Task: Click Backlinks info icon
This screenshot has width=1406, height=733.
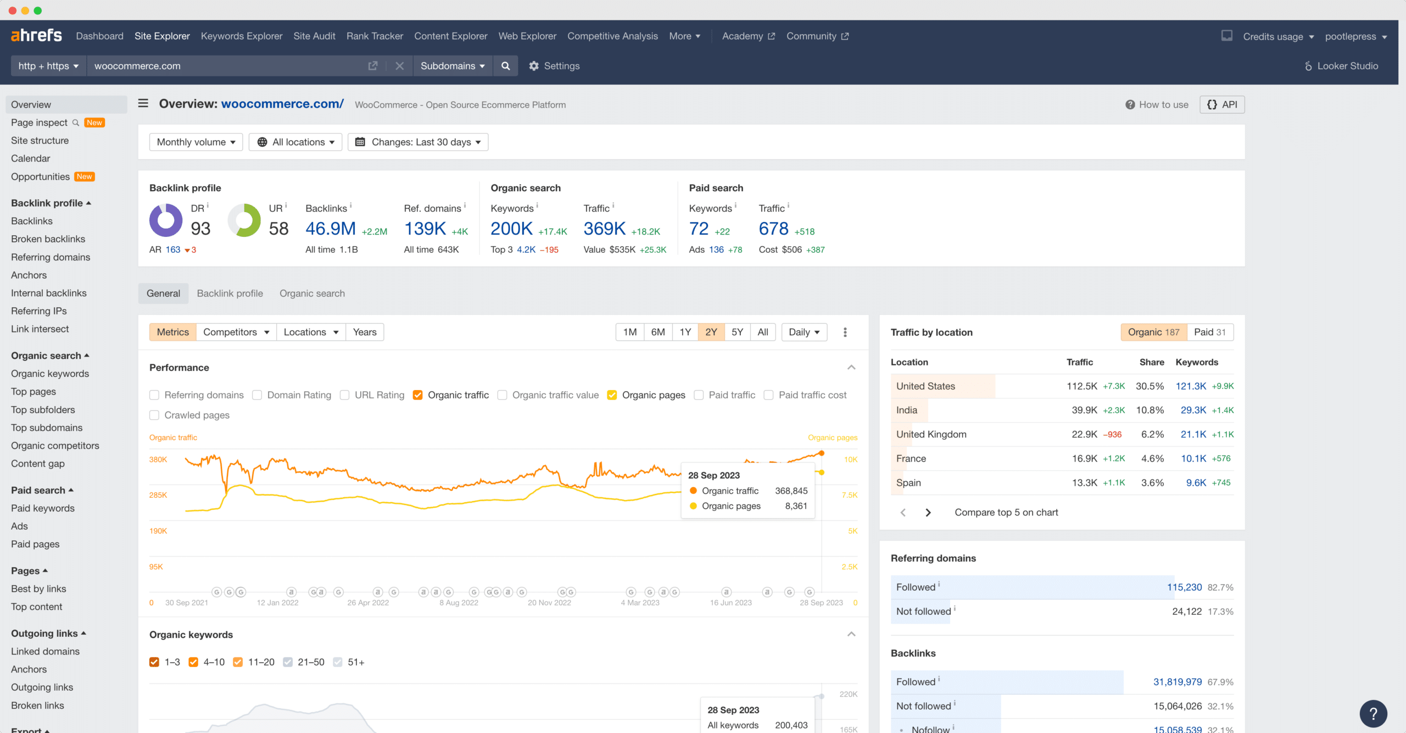Action: pyautogui.click(x=351, y=206)
